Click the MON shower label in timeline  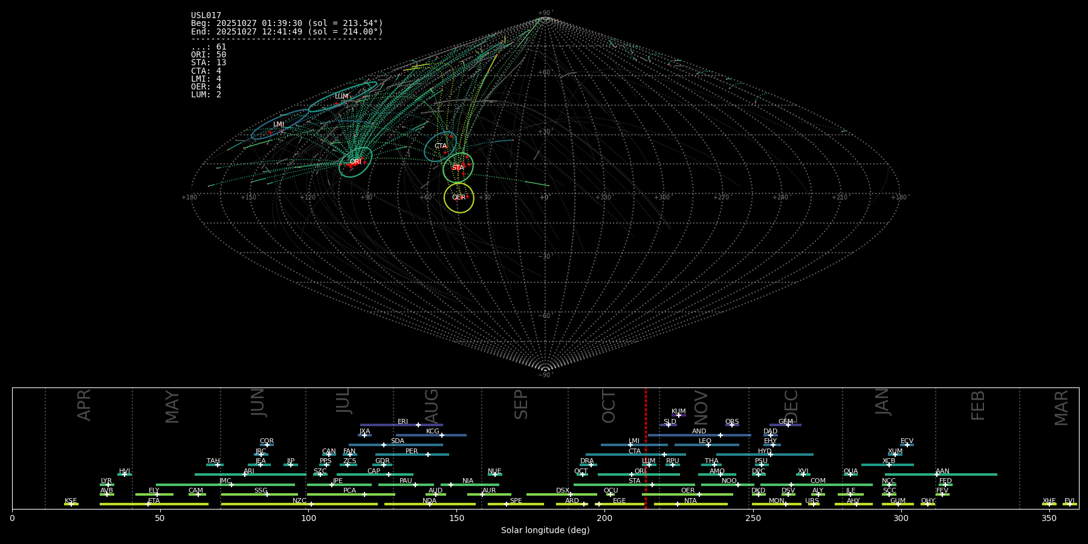[777, 501]
